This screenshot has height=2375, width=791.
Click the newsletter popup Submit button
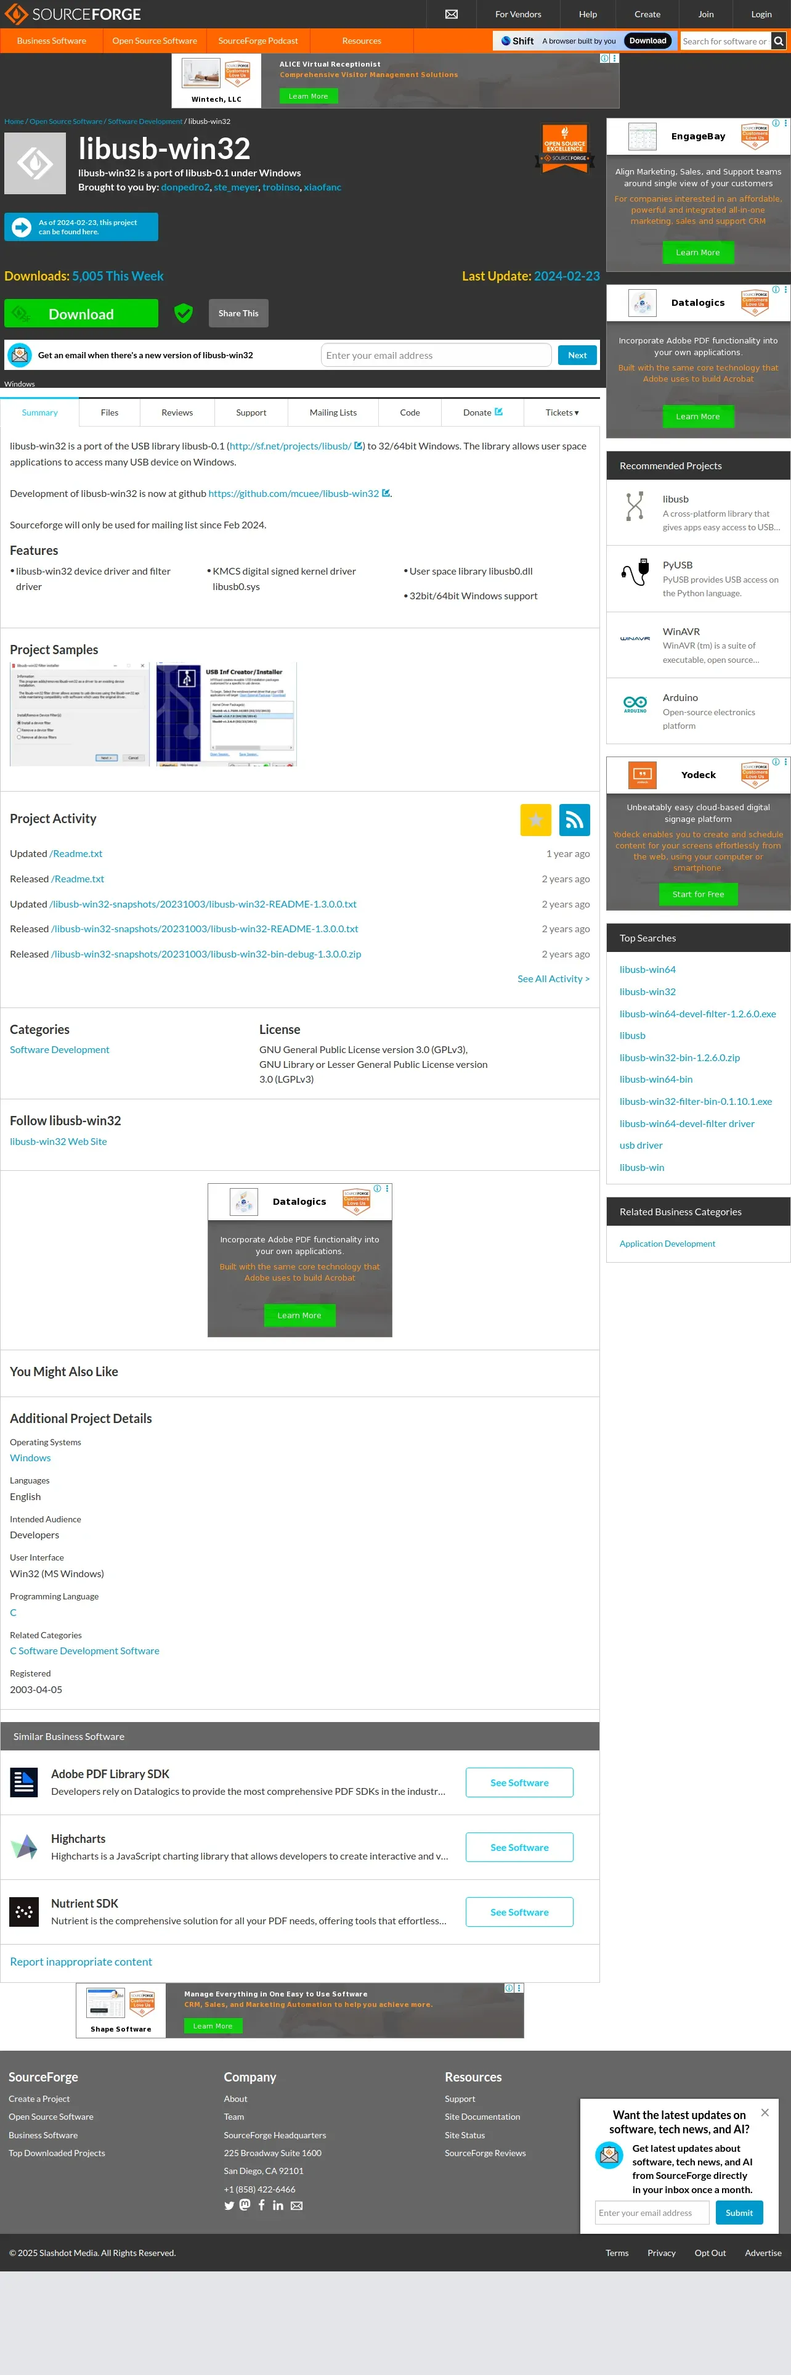pos(739,2212)
